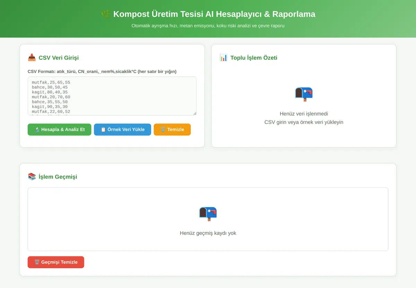The image size is (416, 288).
Task: Click the Hesapla & Analiz Et button
Action: 59,129
